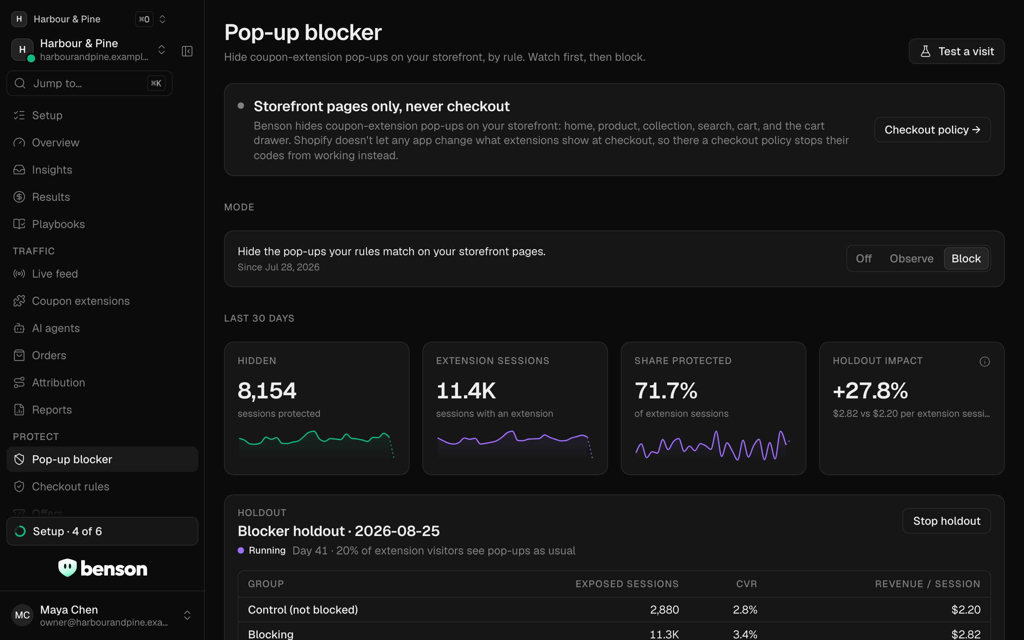Set blocker mode to Off

coord(864,259)
